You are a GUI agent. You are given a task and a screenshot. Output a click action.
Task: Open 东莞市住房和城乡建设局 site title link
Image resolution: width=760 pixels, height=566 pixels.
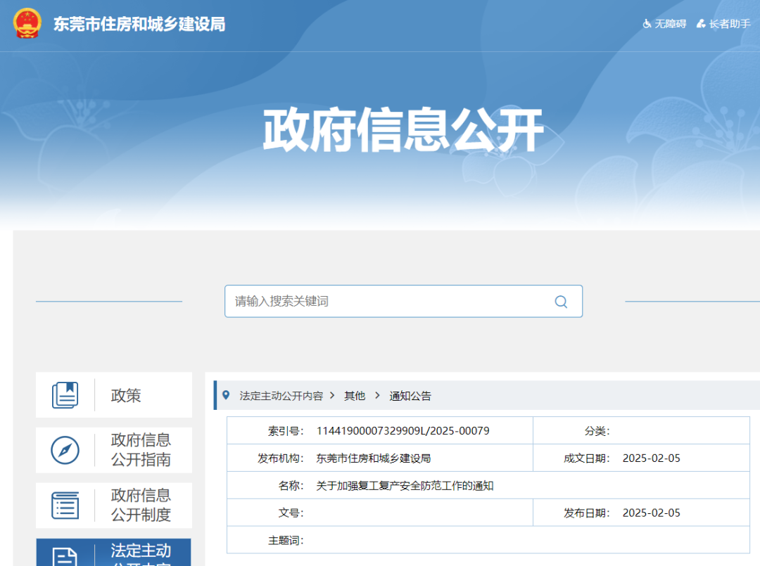[139, 24]
